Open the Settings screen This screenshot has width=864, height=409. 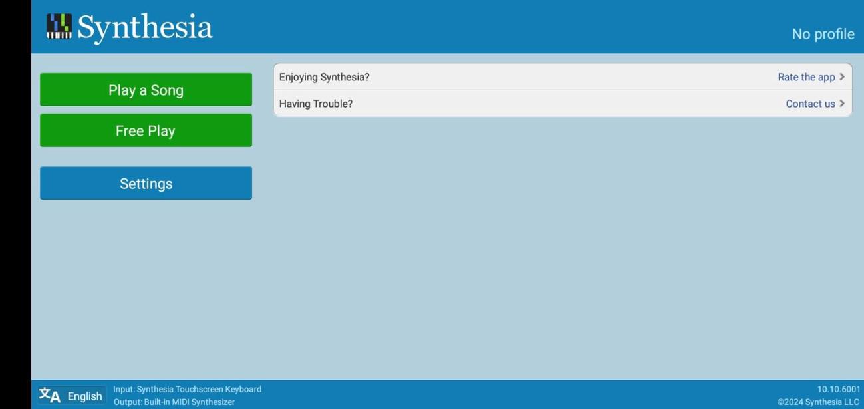[146, 183]
